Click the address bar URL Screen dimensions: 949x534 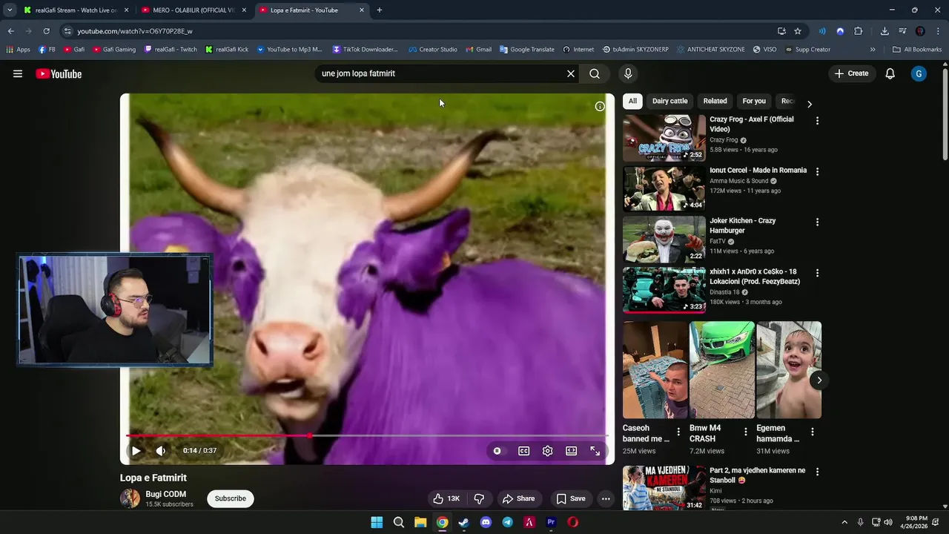pos(135,31)
